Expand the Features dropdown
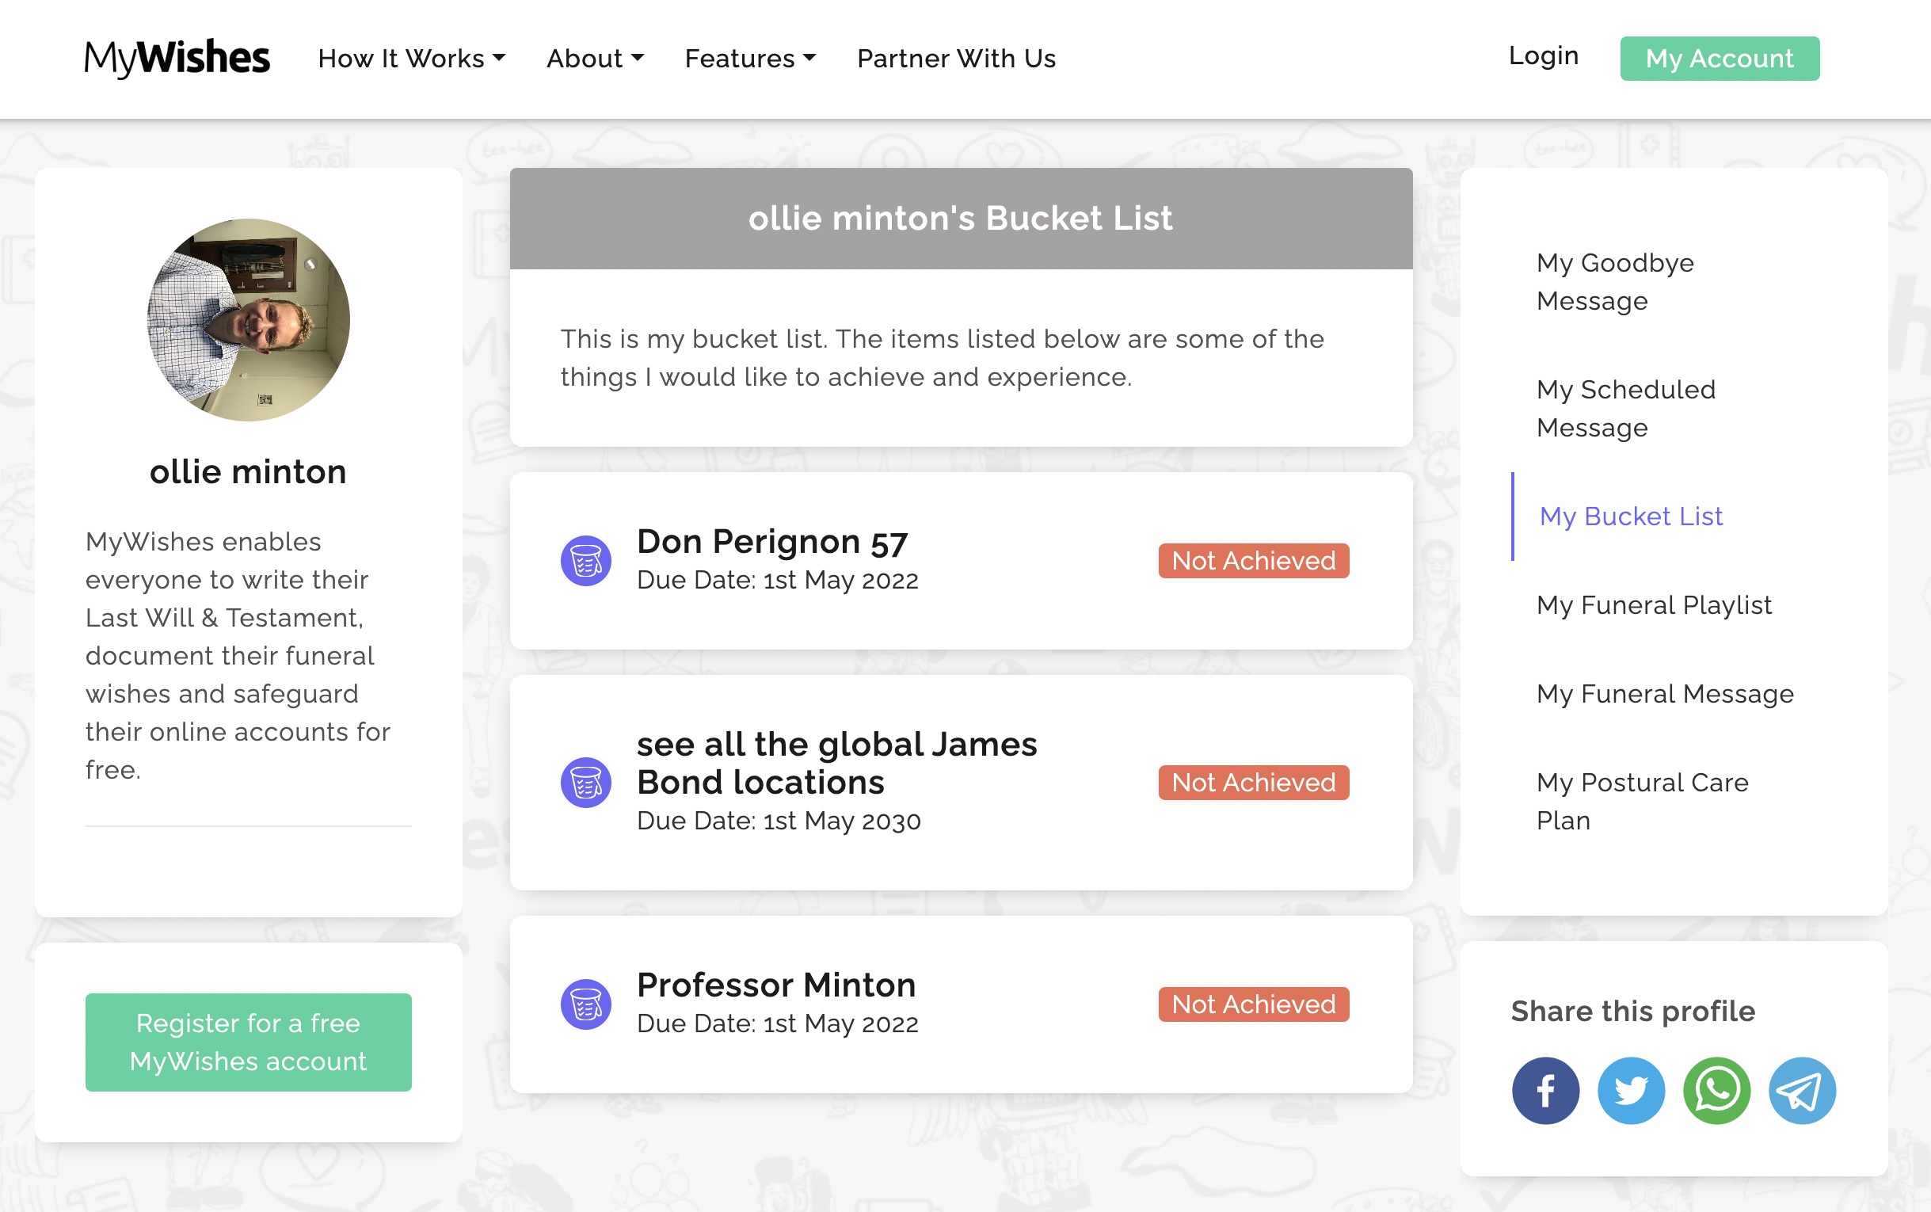 (750, 59)
